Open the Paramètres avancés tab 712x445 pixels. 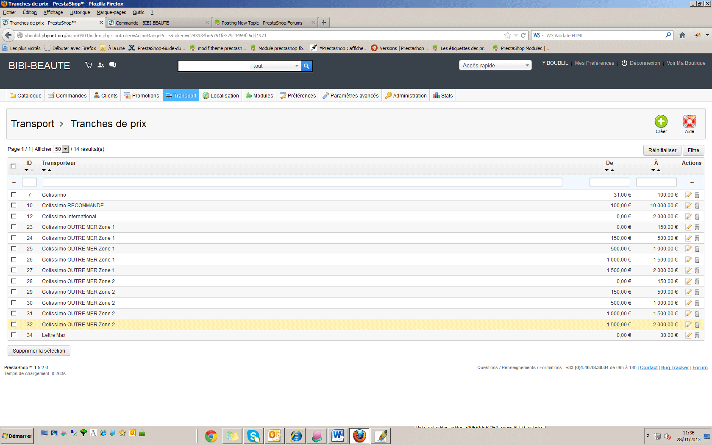[350, 96]
